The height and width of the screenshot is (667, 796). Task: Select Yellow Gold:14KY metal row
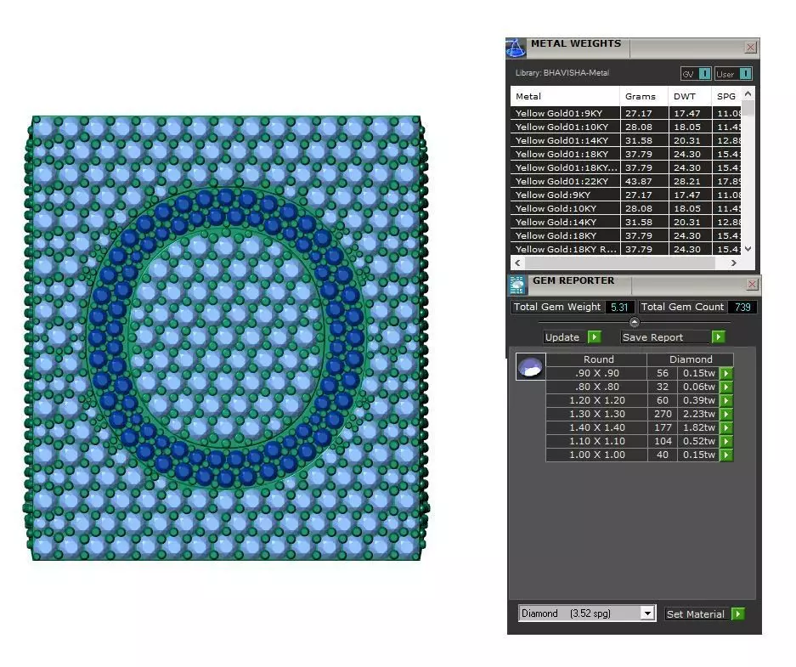point(626,223)
